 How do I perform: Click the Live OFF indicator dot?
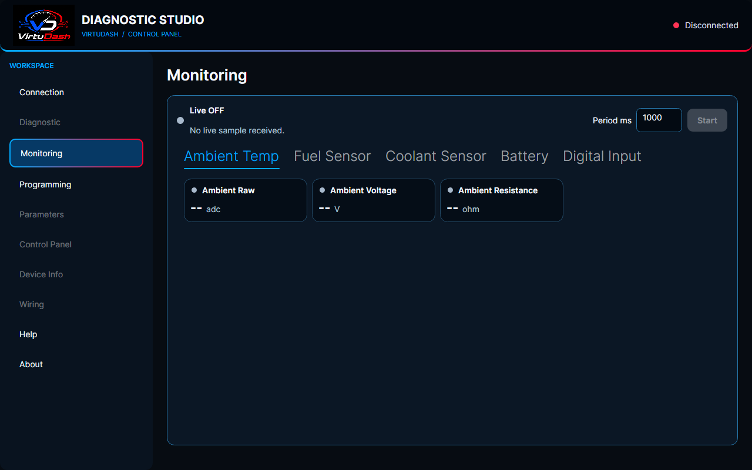[x=180, y=120]
